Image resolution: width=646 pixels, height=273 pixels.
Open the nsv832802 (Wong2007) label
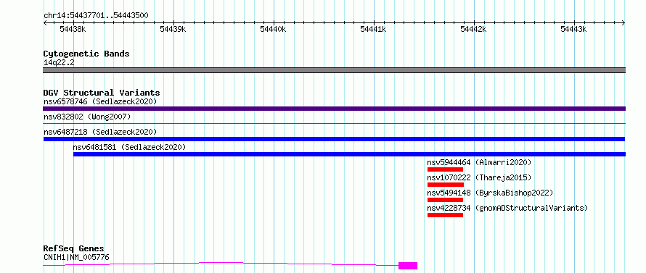(x=87, y=117)
